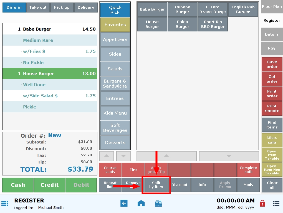Open the cash register icon in bottom bar
This screenshot has height=213, width=283.
(158, 203)
